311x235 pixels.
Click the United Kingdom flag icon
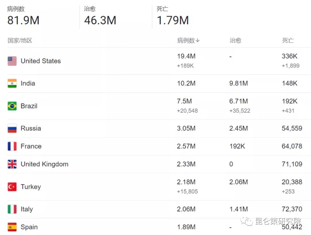pos(12,164)
